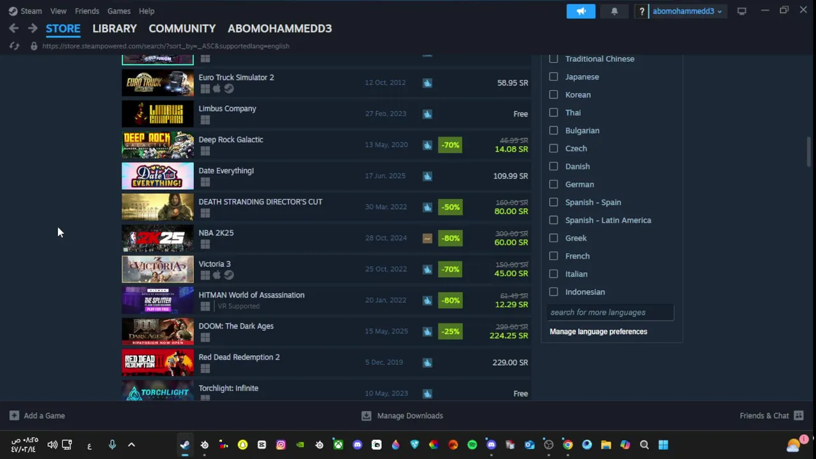Click the positive review icon for Euro Truck Simulator 2
The image size is (816, 459).
click(x=427, y=83)
